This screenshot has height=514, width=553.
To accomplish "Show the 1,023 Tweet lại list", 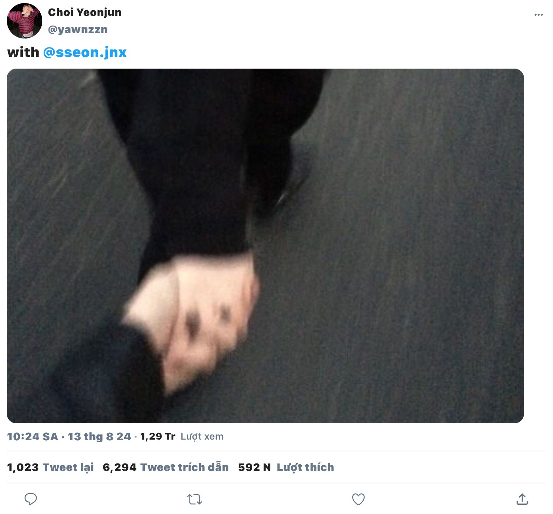I will (x=51, y=467).
